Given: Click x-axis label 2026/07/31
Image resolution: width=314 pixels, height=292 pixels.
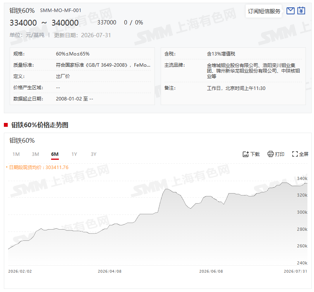Looking at the screenshot, I should (295, 271).
